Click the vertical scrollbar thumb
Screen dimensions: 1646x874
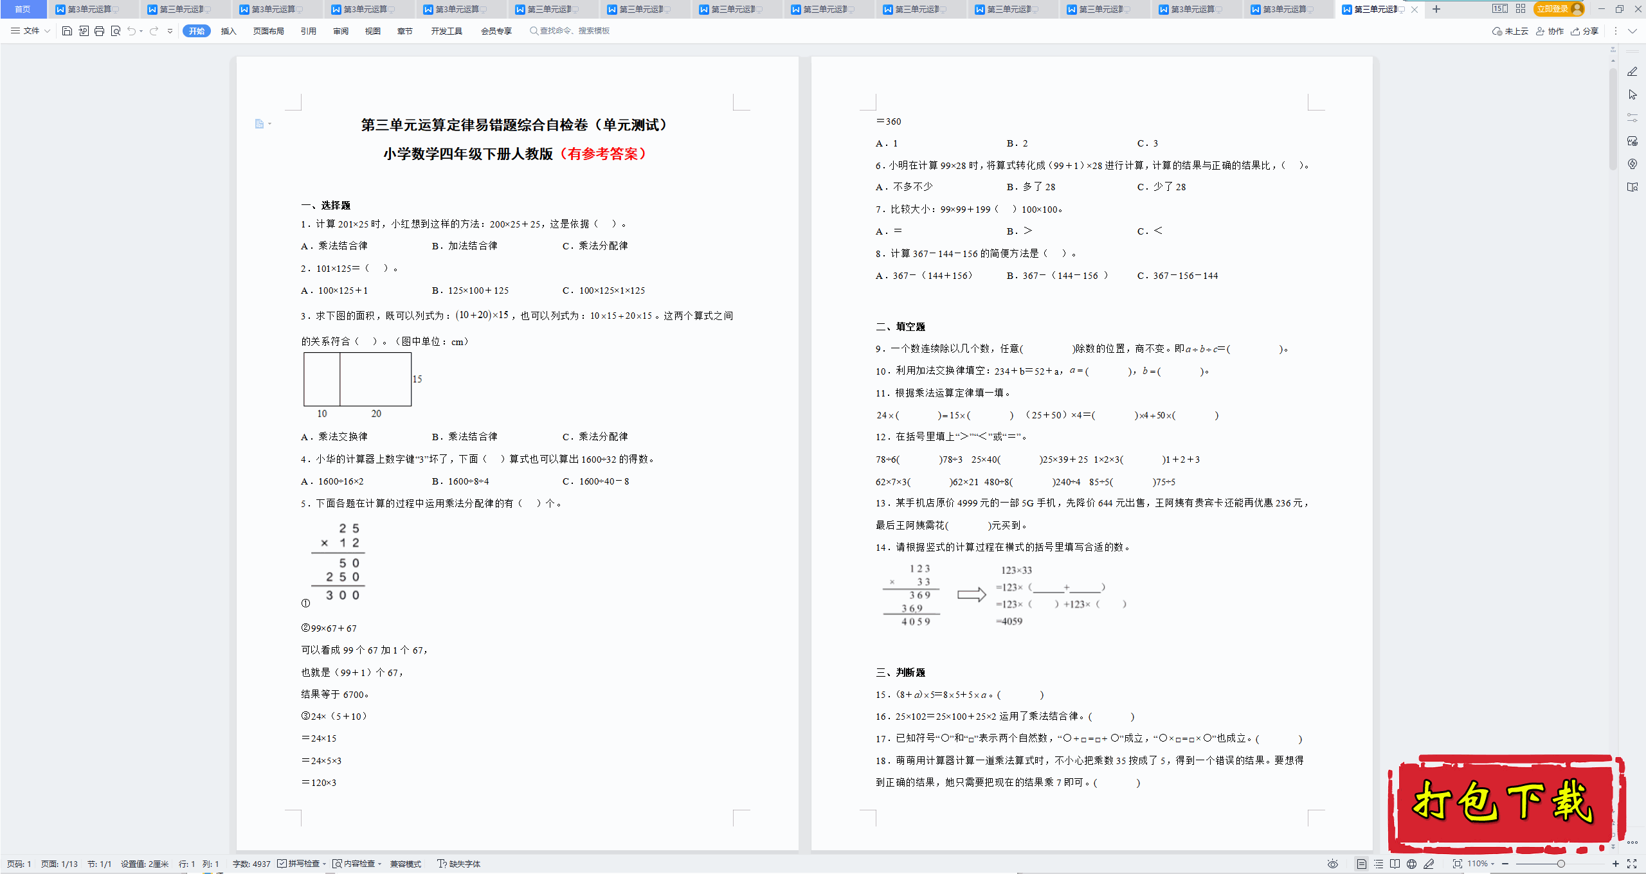[x=1613, y=119]
